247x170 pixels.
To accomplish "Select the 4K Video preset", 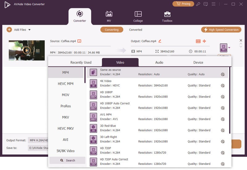I will [x=157, y=83].
